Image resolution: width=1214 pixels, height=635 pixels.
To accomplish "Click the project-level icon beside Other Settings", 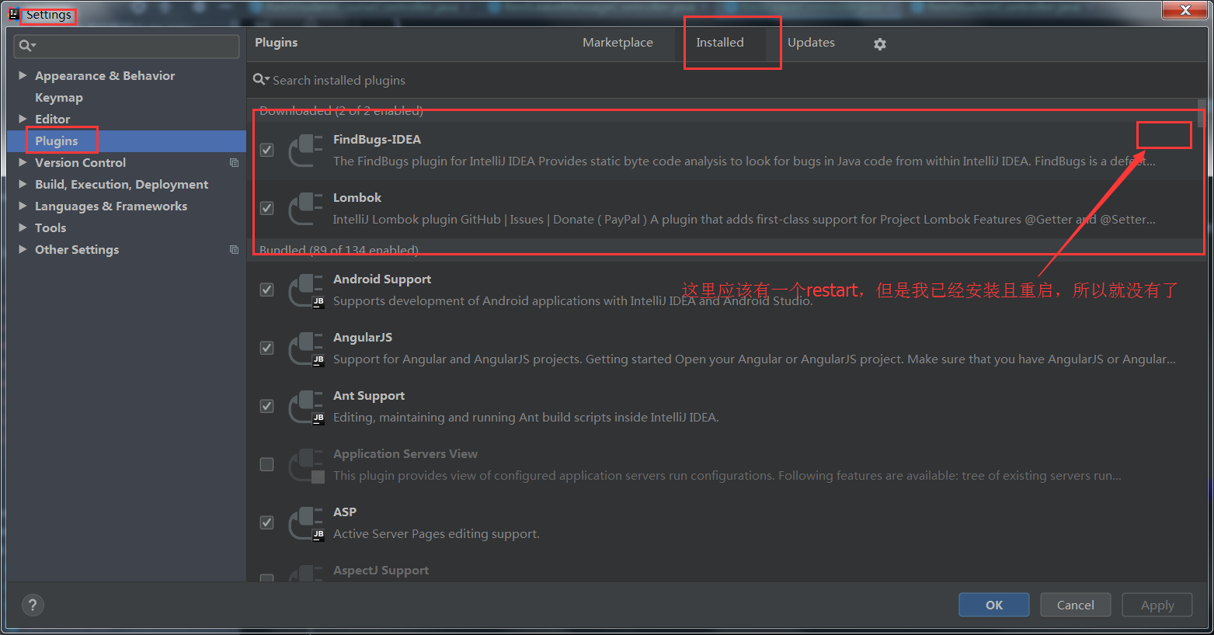I will pos(234,250).
